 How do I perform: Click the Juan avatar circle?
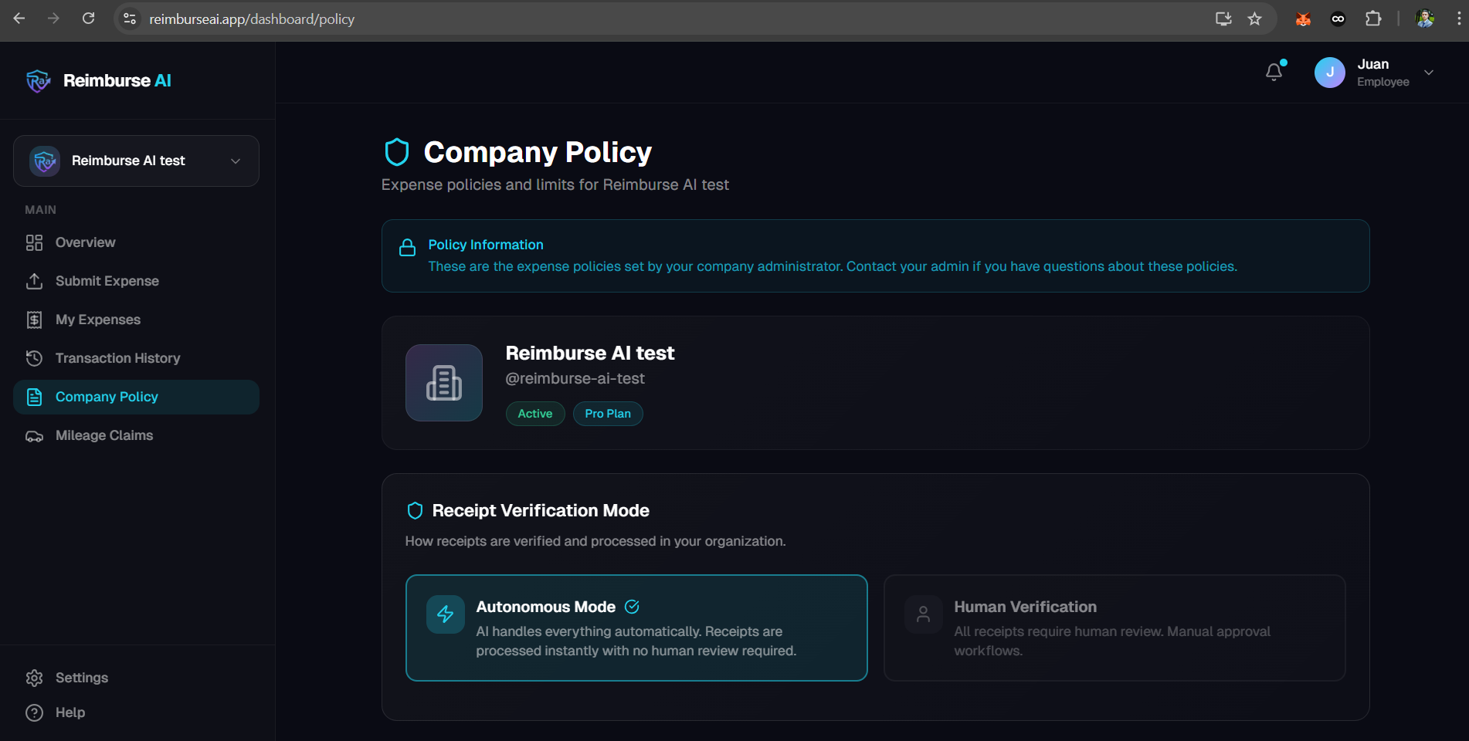click(1329, 73)
